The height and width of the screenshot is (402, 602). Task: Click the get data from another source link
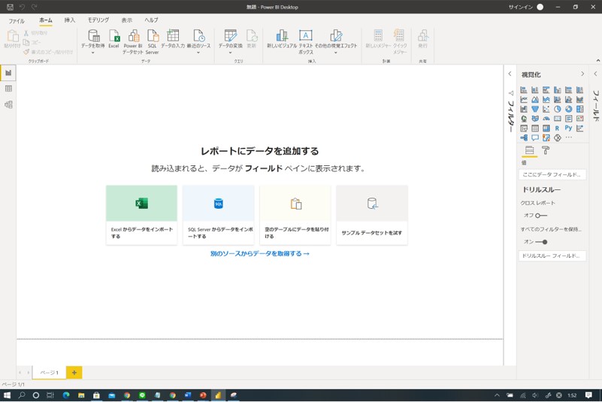(259, 254)
